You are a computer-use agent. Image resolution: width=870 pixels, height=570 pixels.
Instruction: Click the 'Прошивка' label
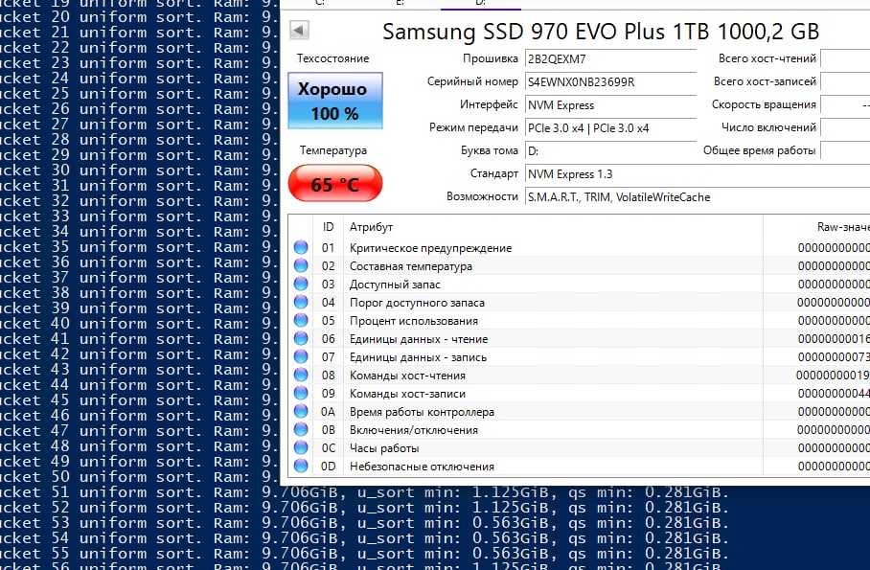[x=490, y=58]
